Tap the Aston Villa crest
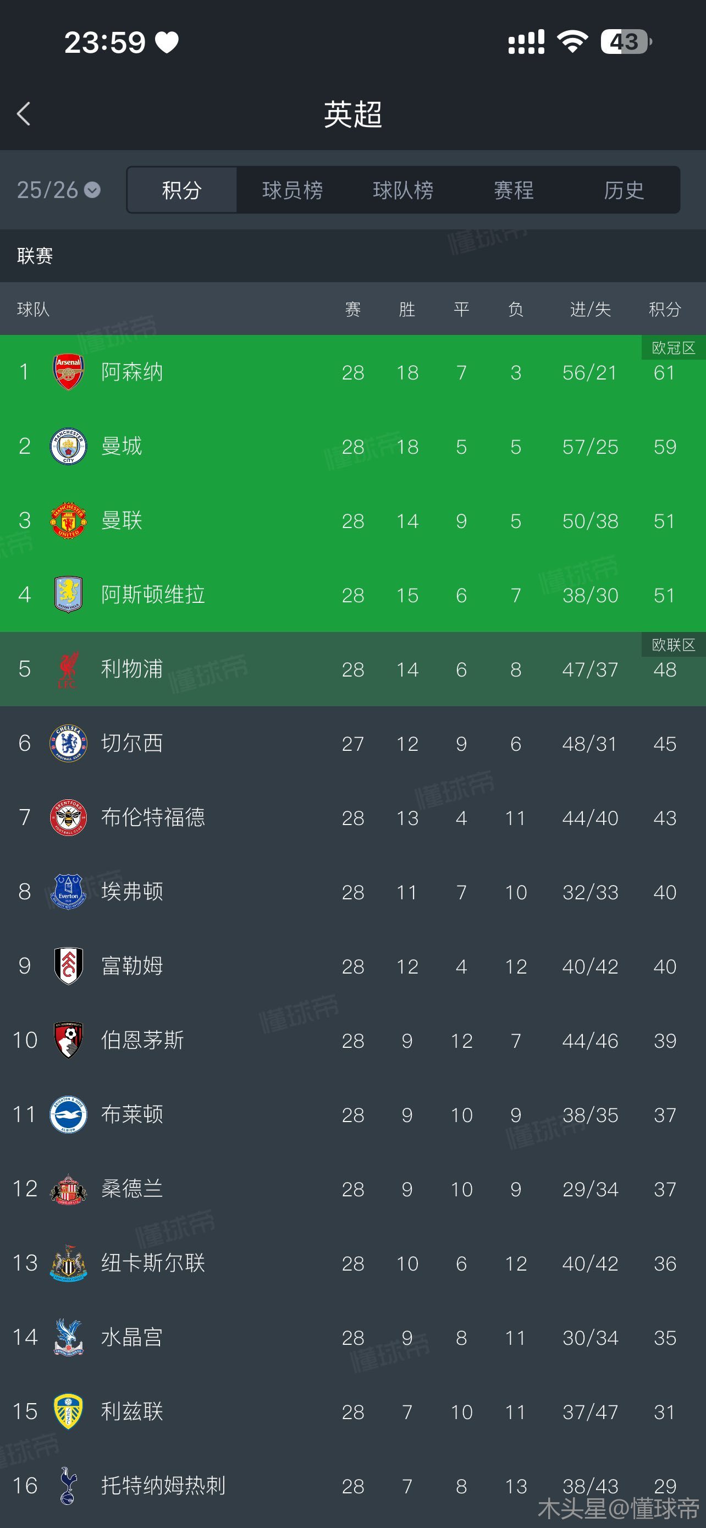This screenshot has height=1528, width=706. (68, 595)
